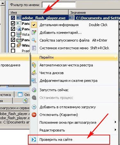Choose Добавить в отложенную загрузку

pos(74,107)
